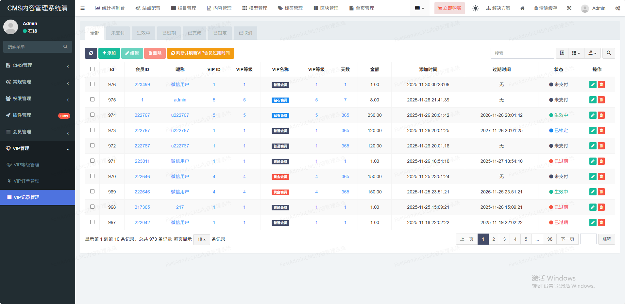Toggle the light/dark theme sun icon
The width and height of the screenshot is (625, 304).
point(475,8)
